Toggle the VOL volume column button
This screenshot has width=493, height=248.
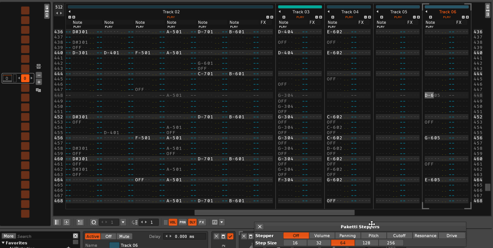(x=173, y=222)
